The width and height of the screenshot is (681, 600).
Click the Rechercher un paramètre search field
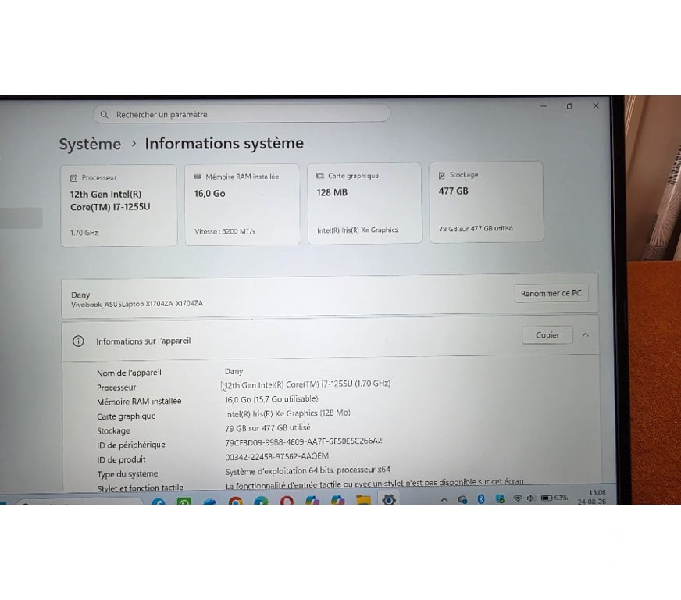(241, 114)
